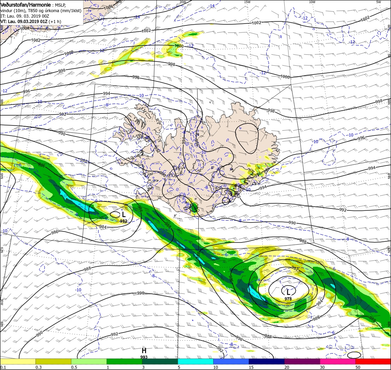The height and width of the screenshot is (370, 391).
Task: Select the olive 0.3 mm legend swatch
Action: [x=53, y=361]
